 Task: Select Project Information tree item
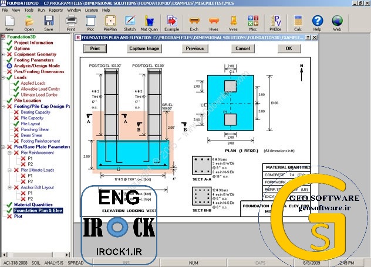pyautogui.click(x=33, y=43)
